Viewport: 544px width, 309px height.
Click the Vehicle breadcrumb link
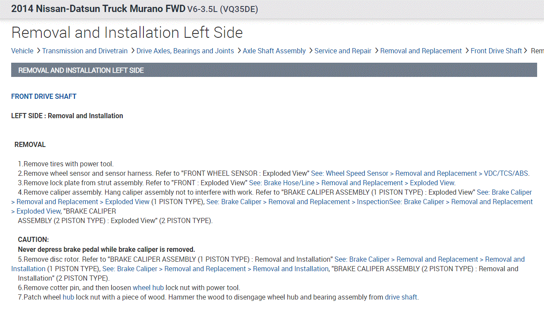[22, 51]
